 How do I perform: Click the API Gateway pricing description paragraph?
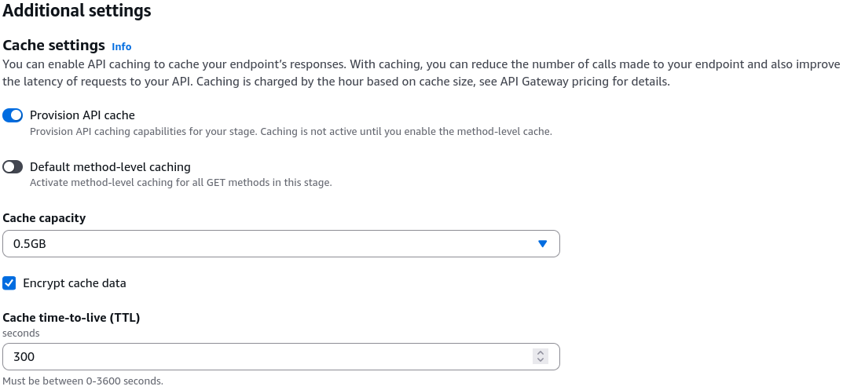coord(421,74)
